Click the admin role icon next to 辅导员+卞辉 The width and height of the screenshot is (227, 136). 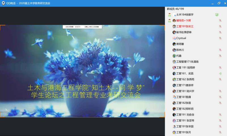169,21
